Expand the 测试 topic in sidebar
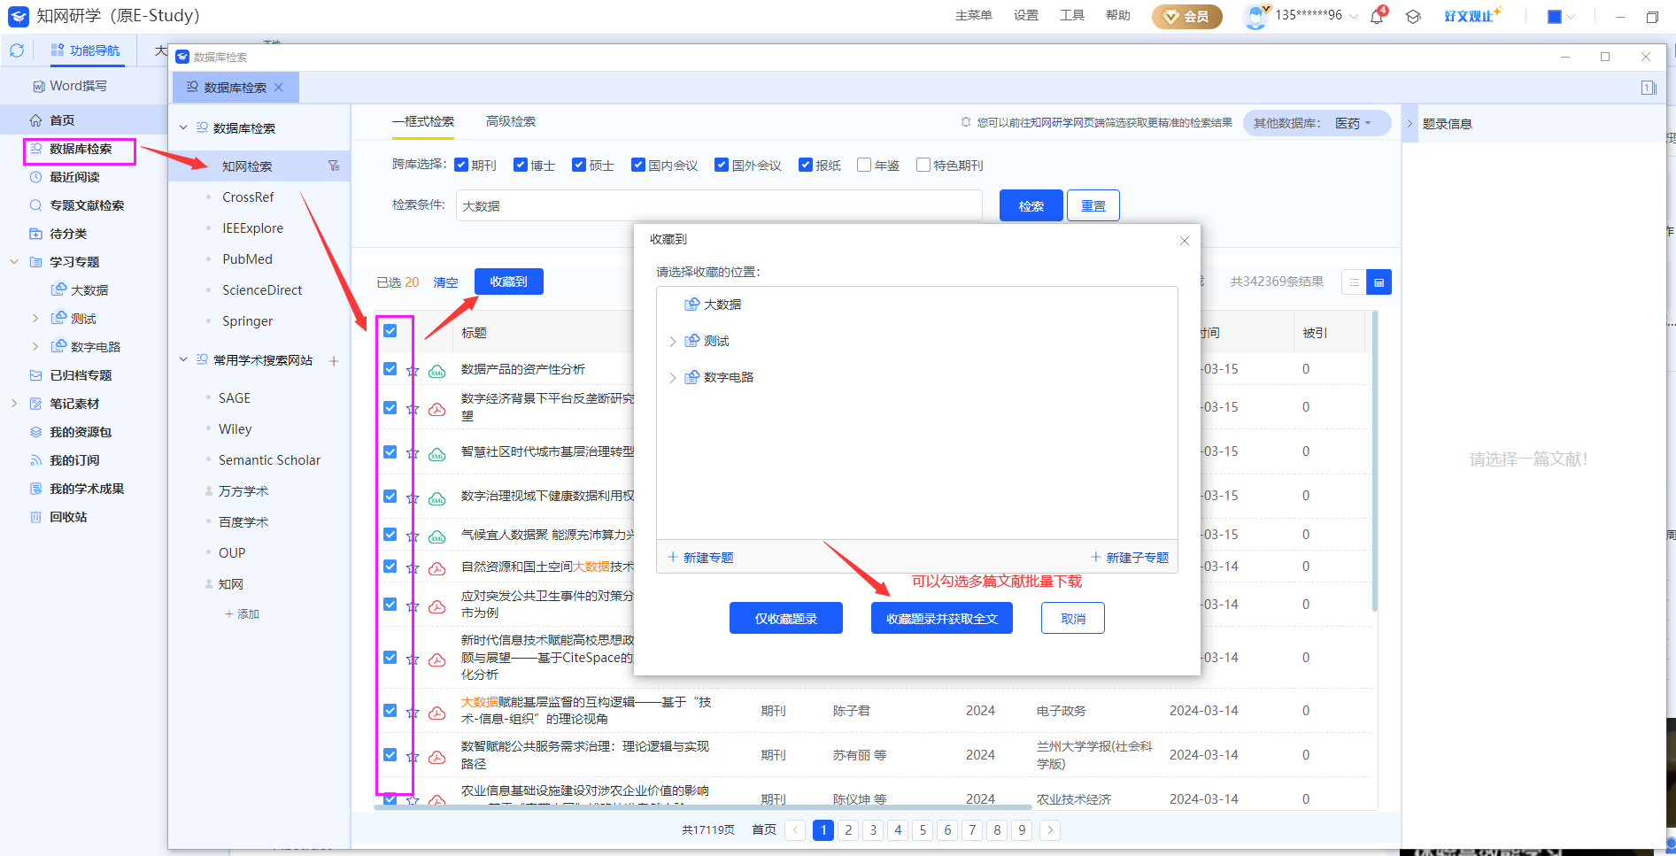The height and width of the screenshot is (856, 1676). coord(35,319)
